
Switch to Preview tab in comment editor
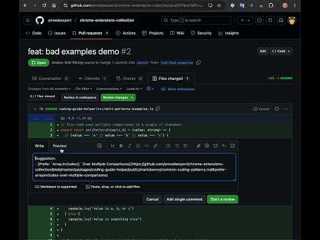[x=60, y=146]
